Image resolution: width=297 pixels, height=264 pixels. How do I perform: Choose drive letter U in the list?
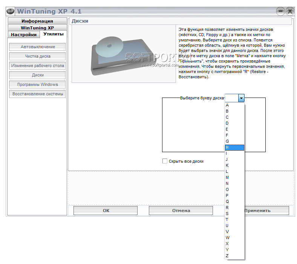[234, 226]
